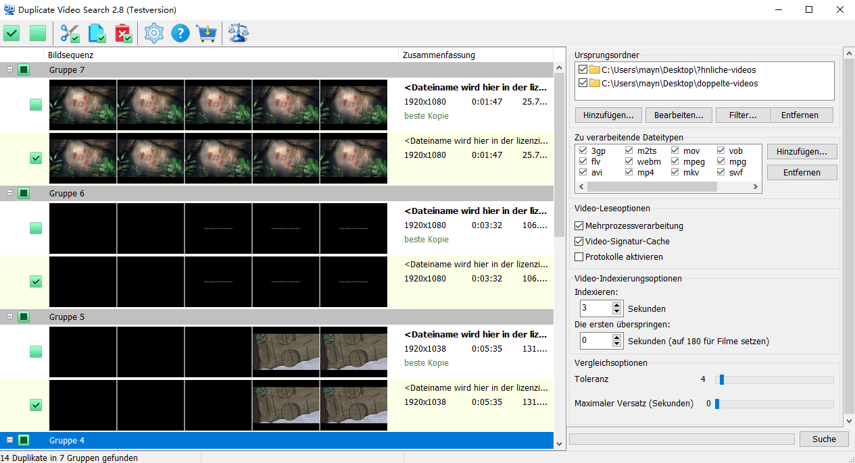Viewport: 855px width, 463px height.
Task: Decrease the skip-first seconds spinner
Action: coord(616,344)
